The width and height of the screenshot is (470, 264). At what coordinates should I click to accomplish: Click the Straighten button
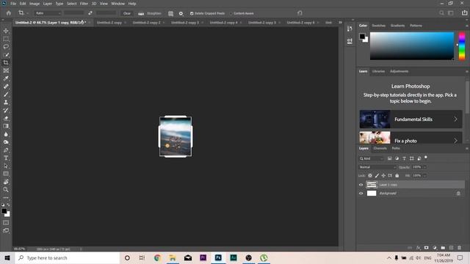pyautogui.click(x=150, y=13)
